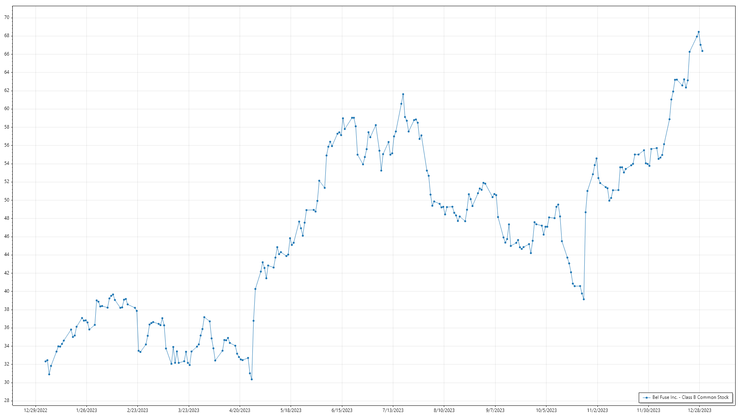Click the highest data point near 68.5
This screenshot has height=417, width=741.
pos(699,32)
